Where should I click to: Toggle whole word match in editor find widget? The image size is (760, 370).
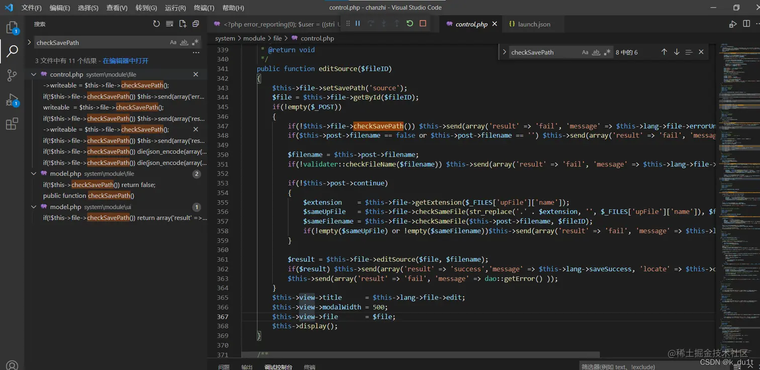(596, 52)
